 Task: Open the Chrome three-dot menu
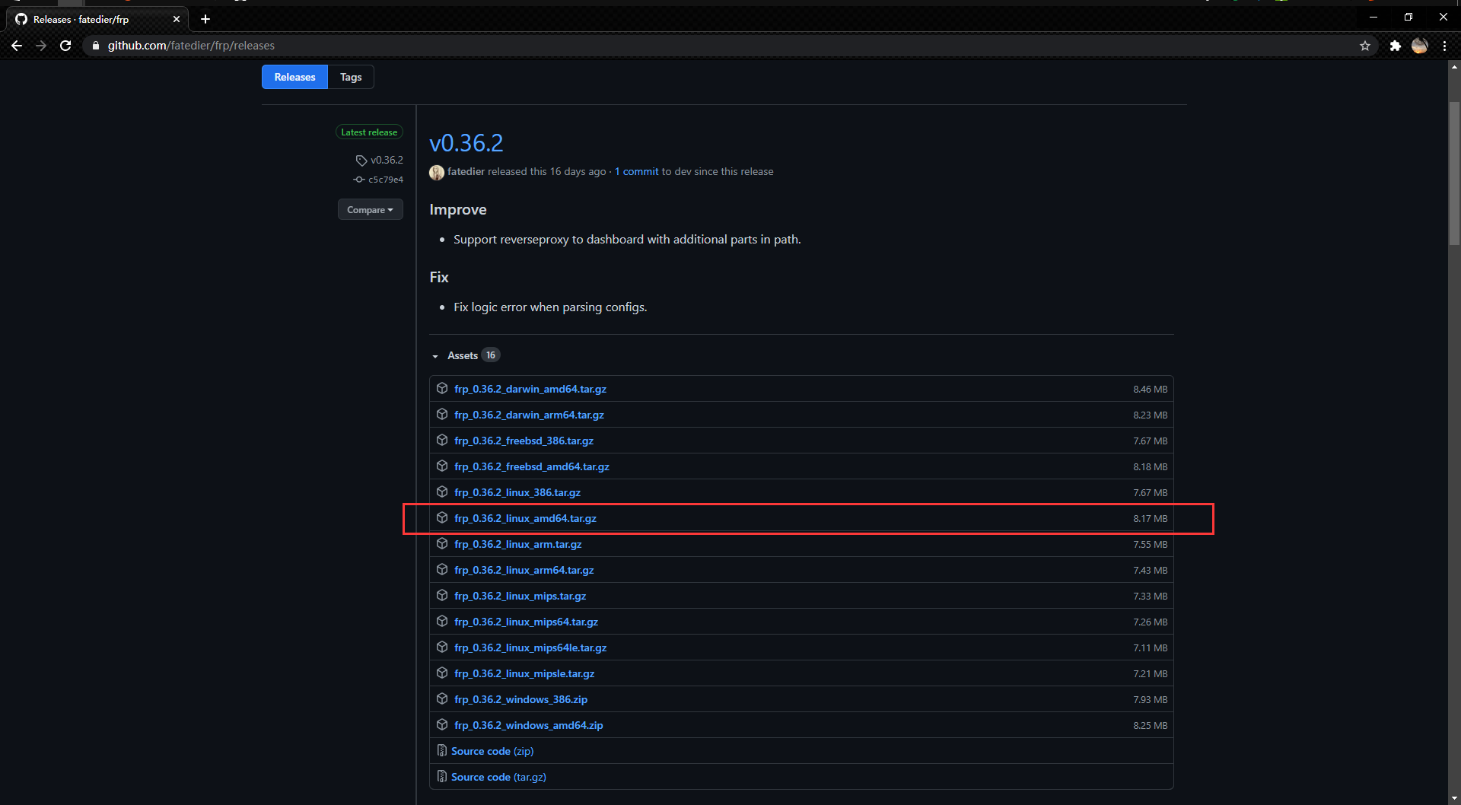point(1444,46)
